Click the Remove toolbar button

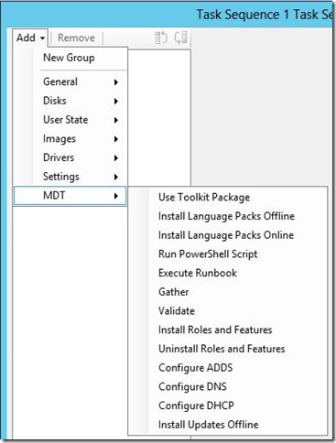[76, 38]
